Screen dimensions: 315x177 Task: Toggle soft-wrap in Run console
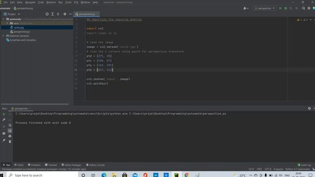point(10,125)
